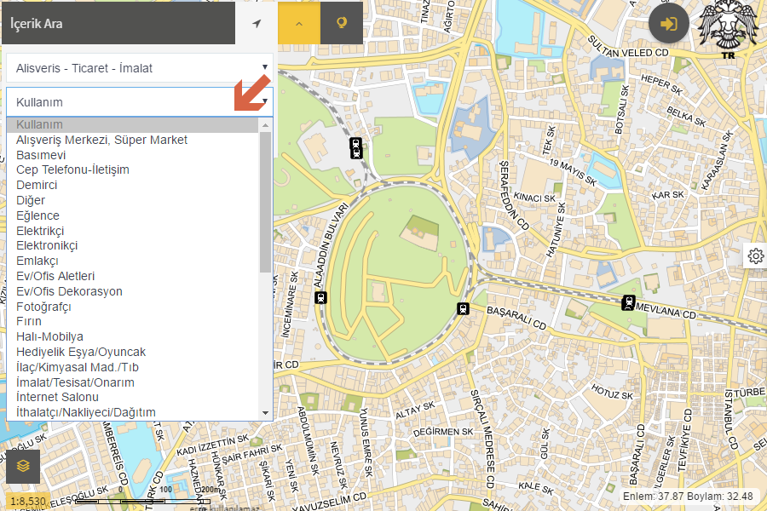Click the globe icon in the top toolbar
Viewport: 767px width, 511px height.
(x=342, y=24)
